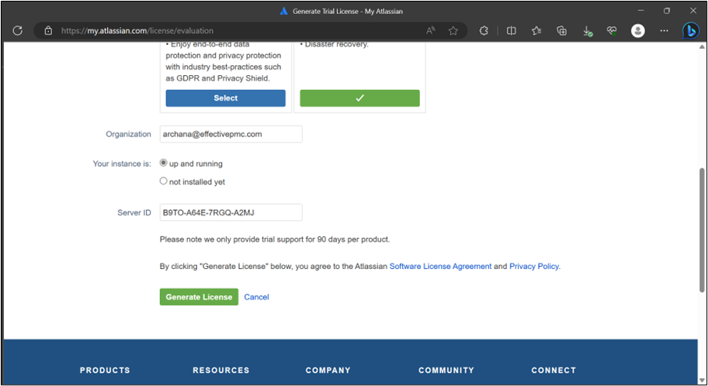Open the Software License Agreement link
This screenshot has width=708, height=386.
(x=440, y=266)
